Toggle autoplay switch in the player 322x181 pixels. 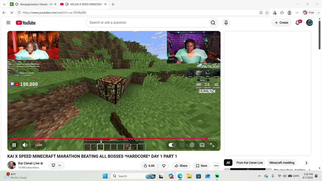coord(172,145)
